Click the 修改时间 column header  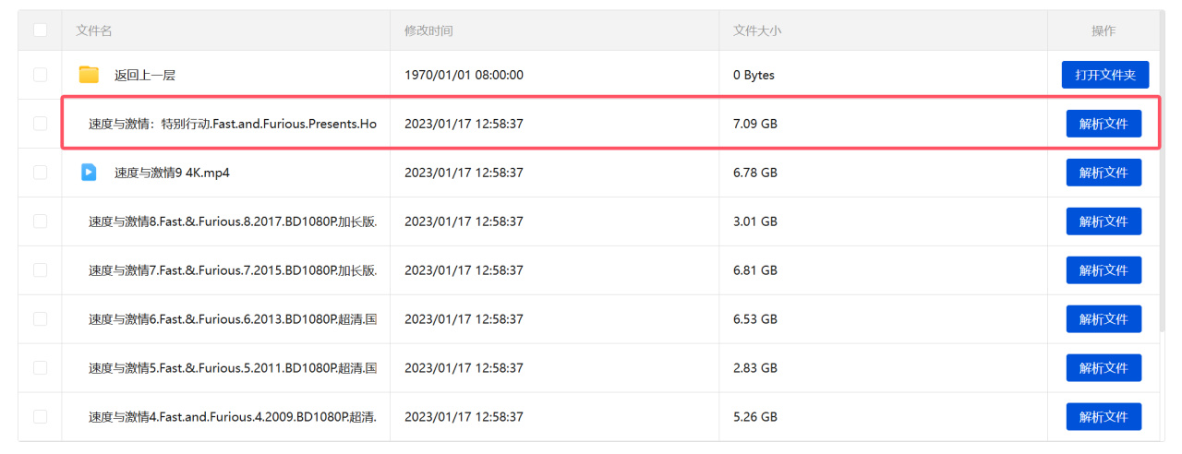(x=428, y=30)
